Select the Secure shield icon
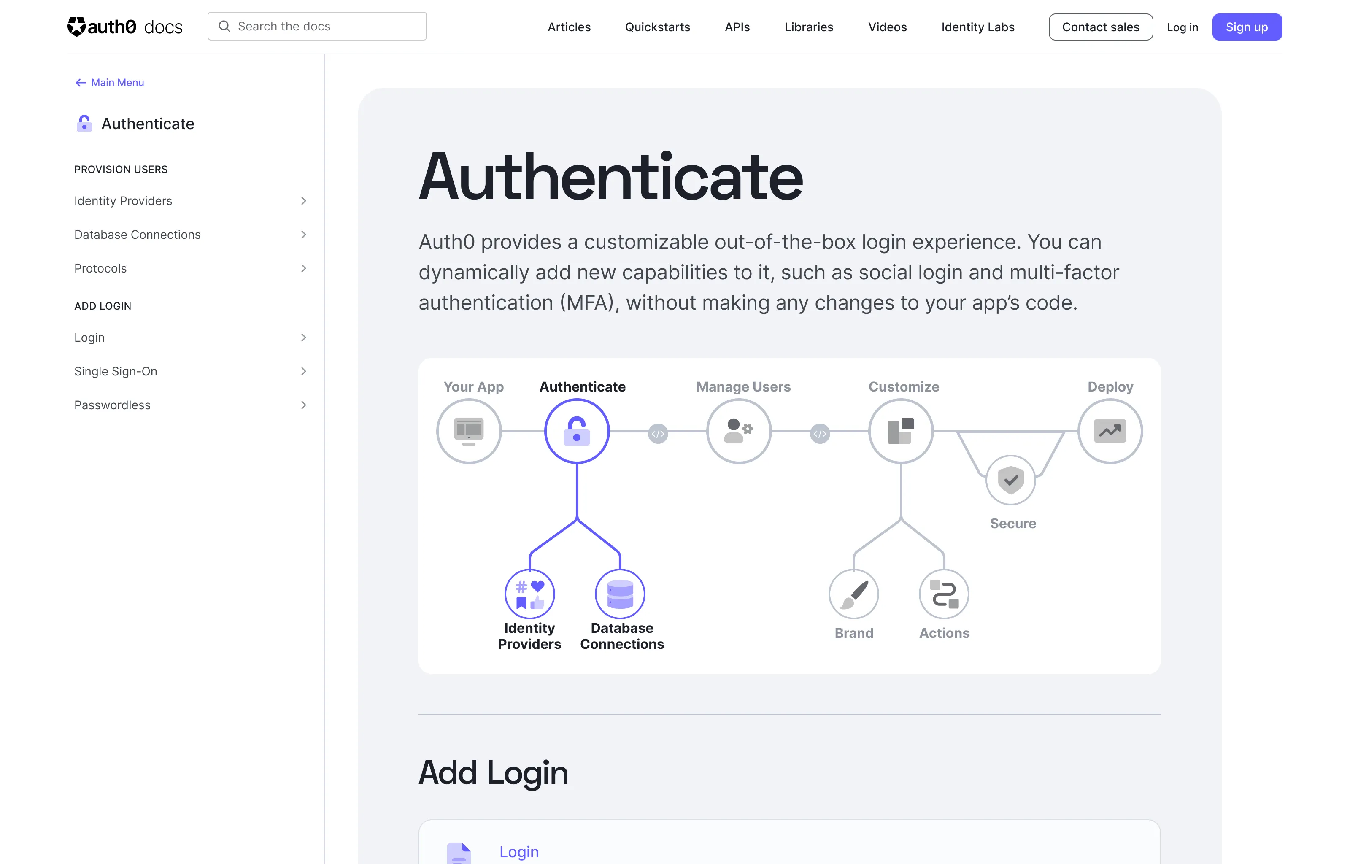 1011,480
